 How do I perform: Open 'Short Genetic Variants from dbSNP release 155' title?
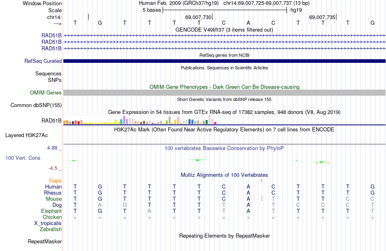click(224, 99)
